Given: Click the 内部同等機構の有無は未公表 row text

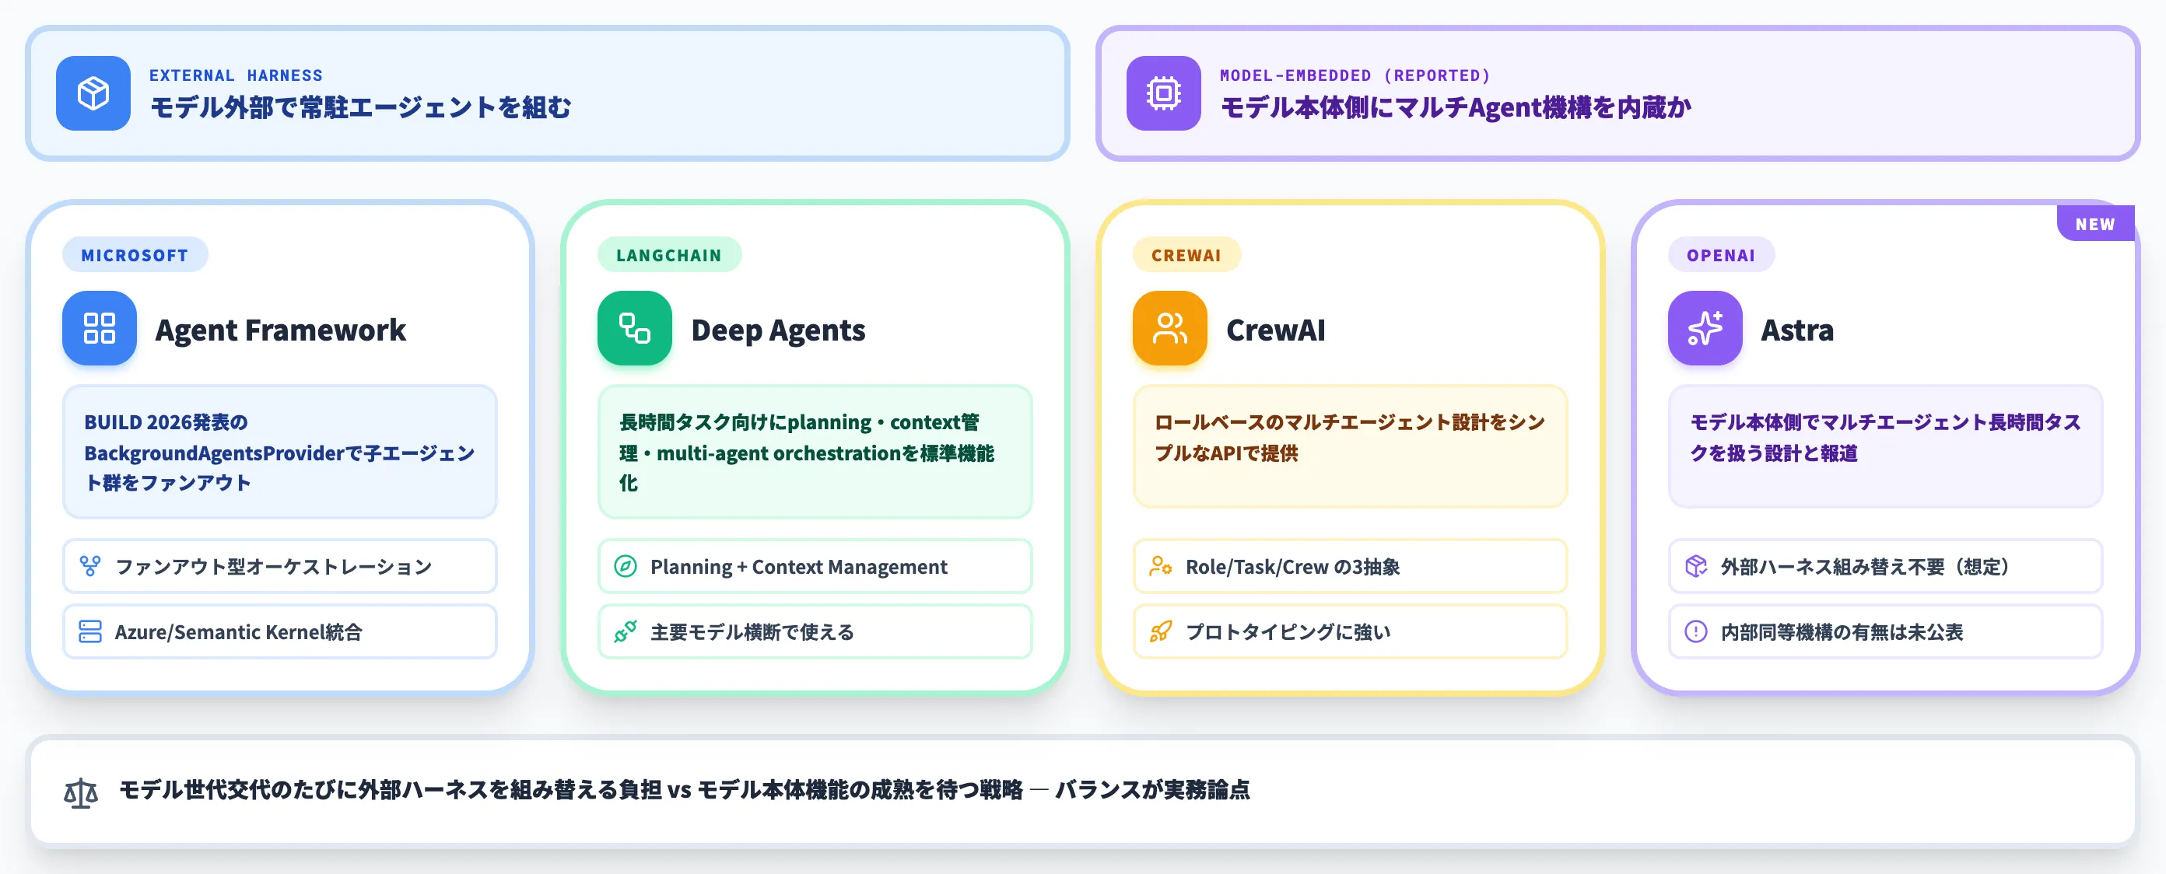Looking at the screenshot, I should (1842, 632).
